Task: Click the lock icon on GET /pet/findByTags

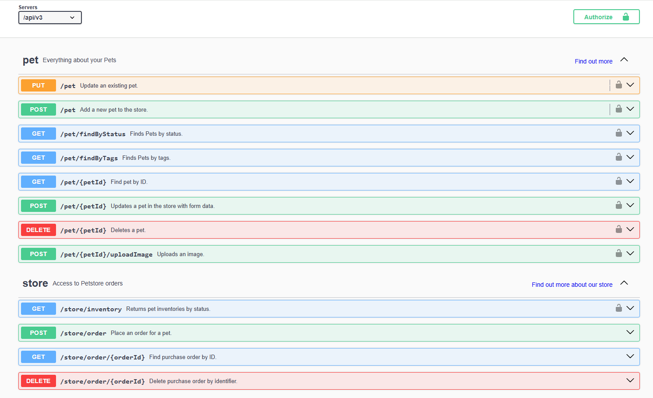Action: coord(618,157)
